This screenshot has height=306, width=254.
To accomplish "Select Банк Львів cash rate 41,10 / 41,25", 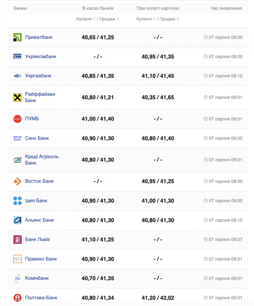I will coord(98,240).
